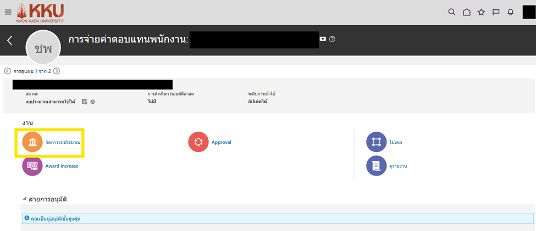Open the โมเดล (Model) task icon
Screen dimensions: 536x231
[377, 142]
